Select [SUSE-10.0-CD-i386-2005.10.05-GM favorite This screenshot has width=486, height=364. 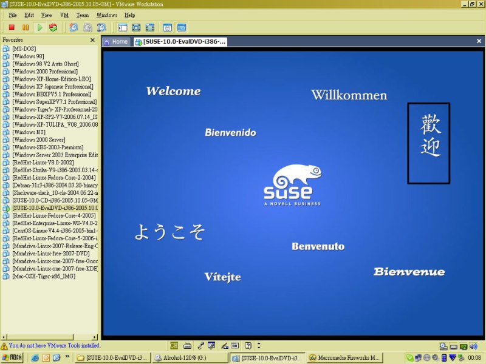click(55, 200)
